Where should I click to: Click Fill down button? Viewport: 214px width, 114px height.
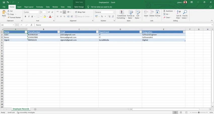(x=166, y=14)
